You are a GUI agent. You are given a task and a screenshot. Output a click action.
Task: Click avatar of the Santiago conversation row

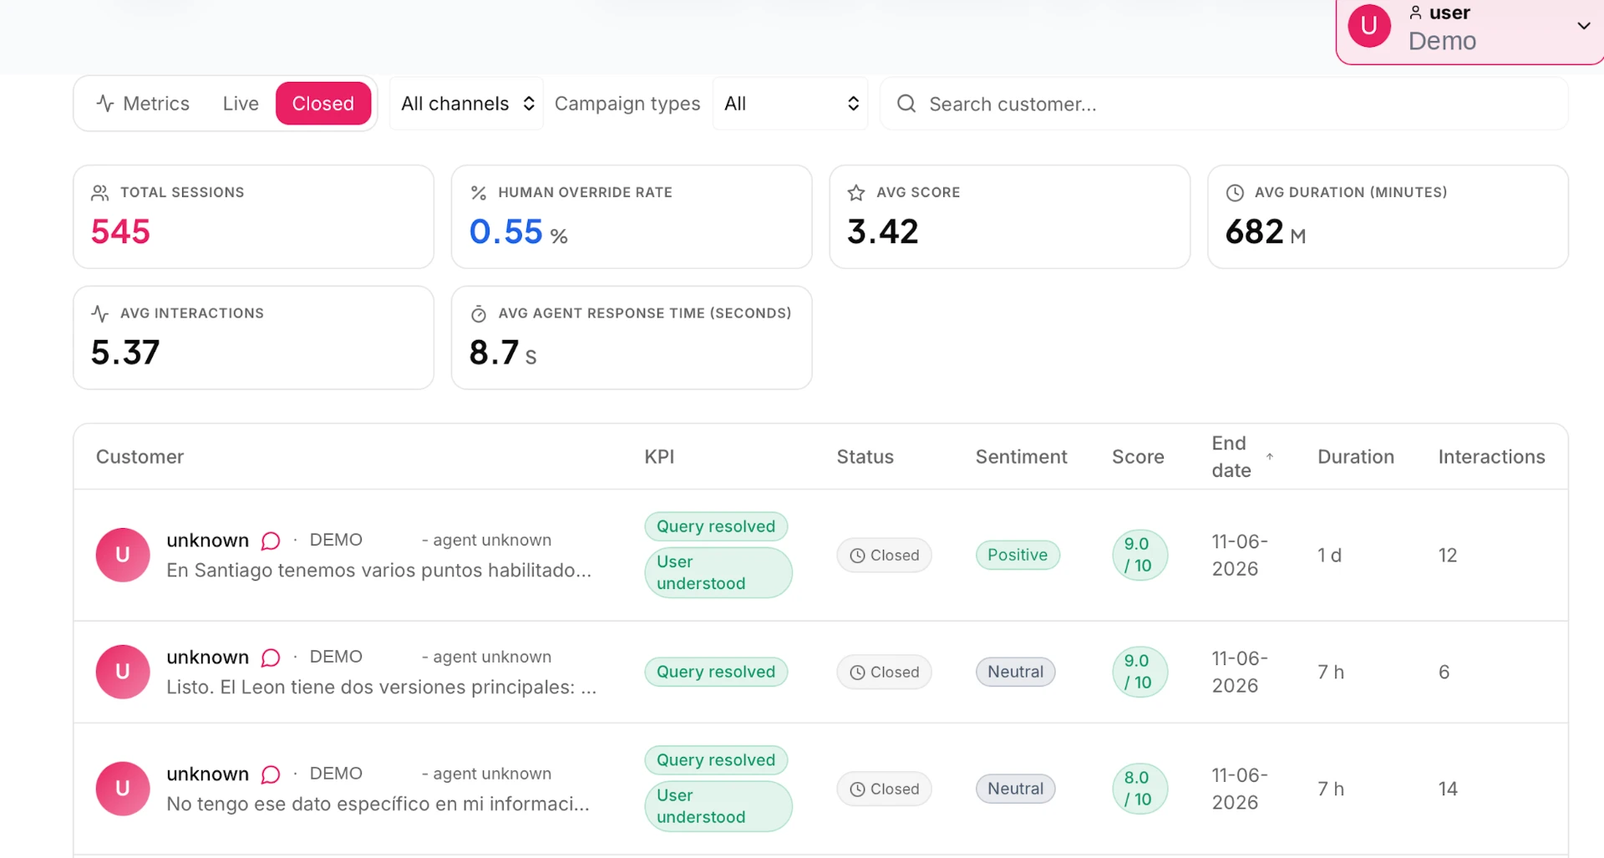123,555
